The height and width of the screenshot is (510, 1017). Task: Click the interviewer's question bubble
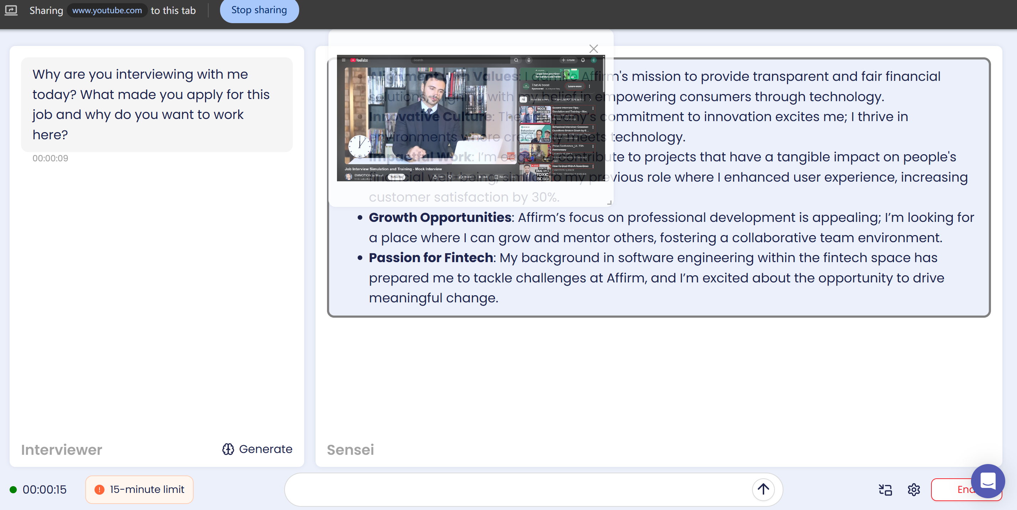click(x=157, y=104)
